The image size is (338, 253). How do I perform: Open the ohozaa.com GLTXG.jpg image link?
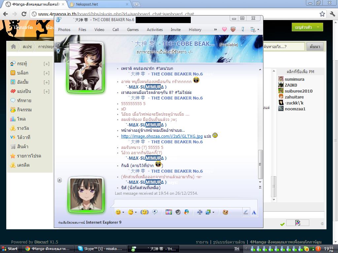pos(162,136)
